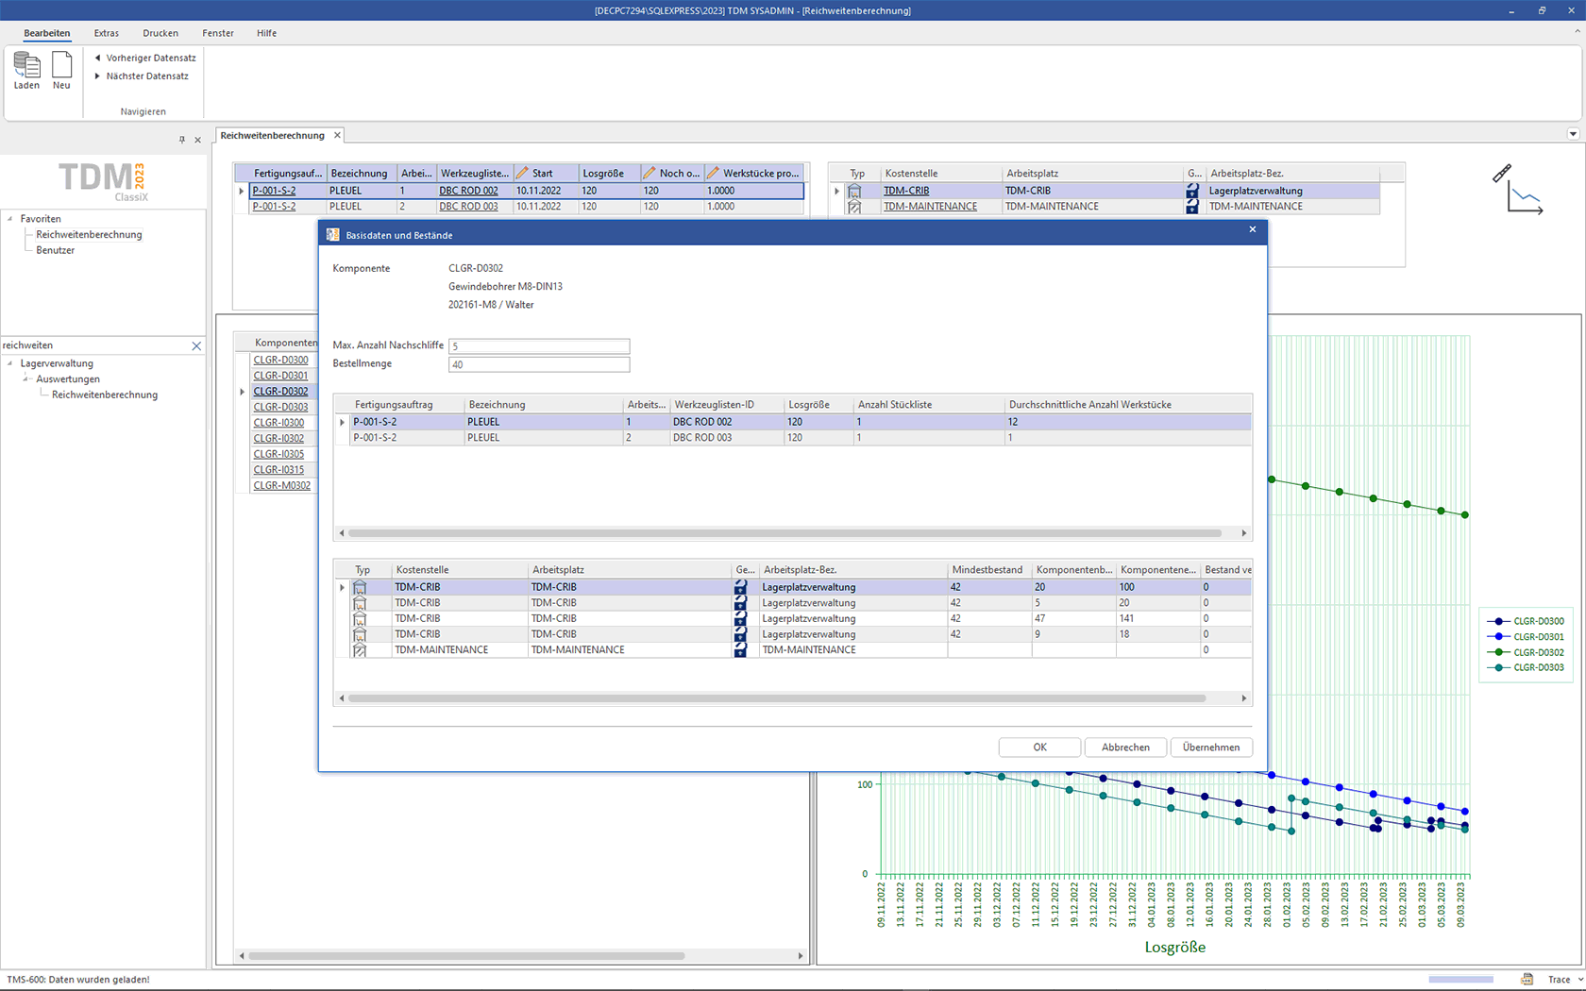Open component link CLGR-D0301
The height and width of the screenshot is (991, 1586).
pos(280,376)
